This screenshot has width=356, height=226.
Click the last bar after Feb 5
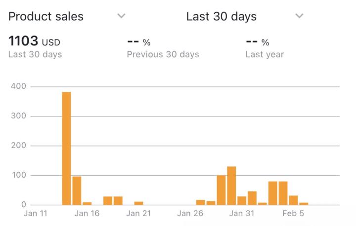304,203
